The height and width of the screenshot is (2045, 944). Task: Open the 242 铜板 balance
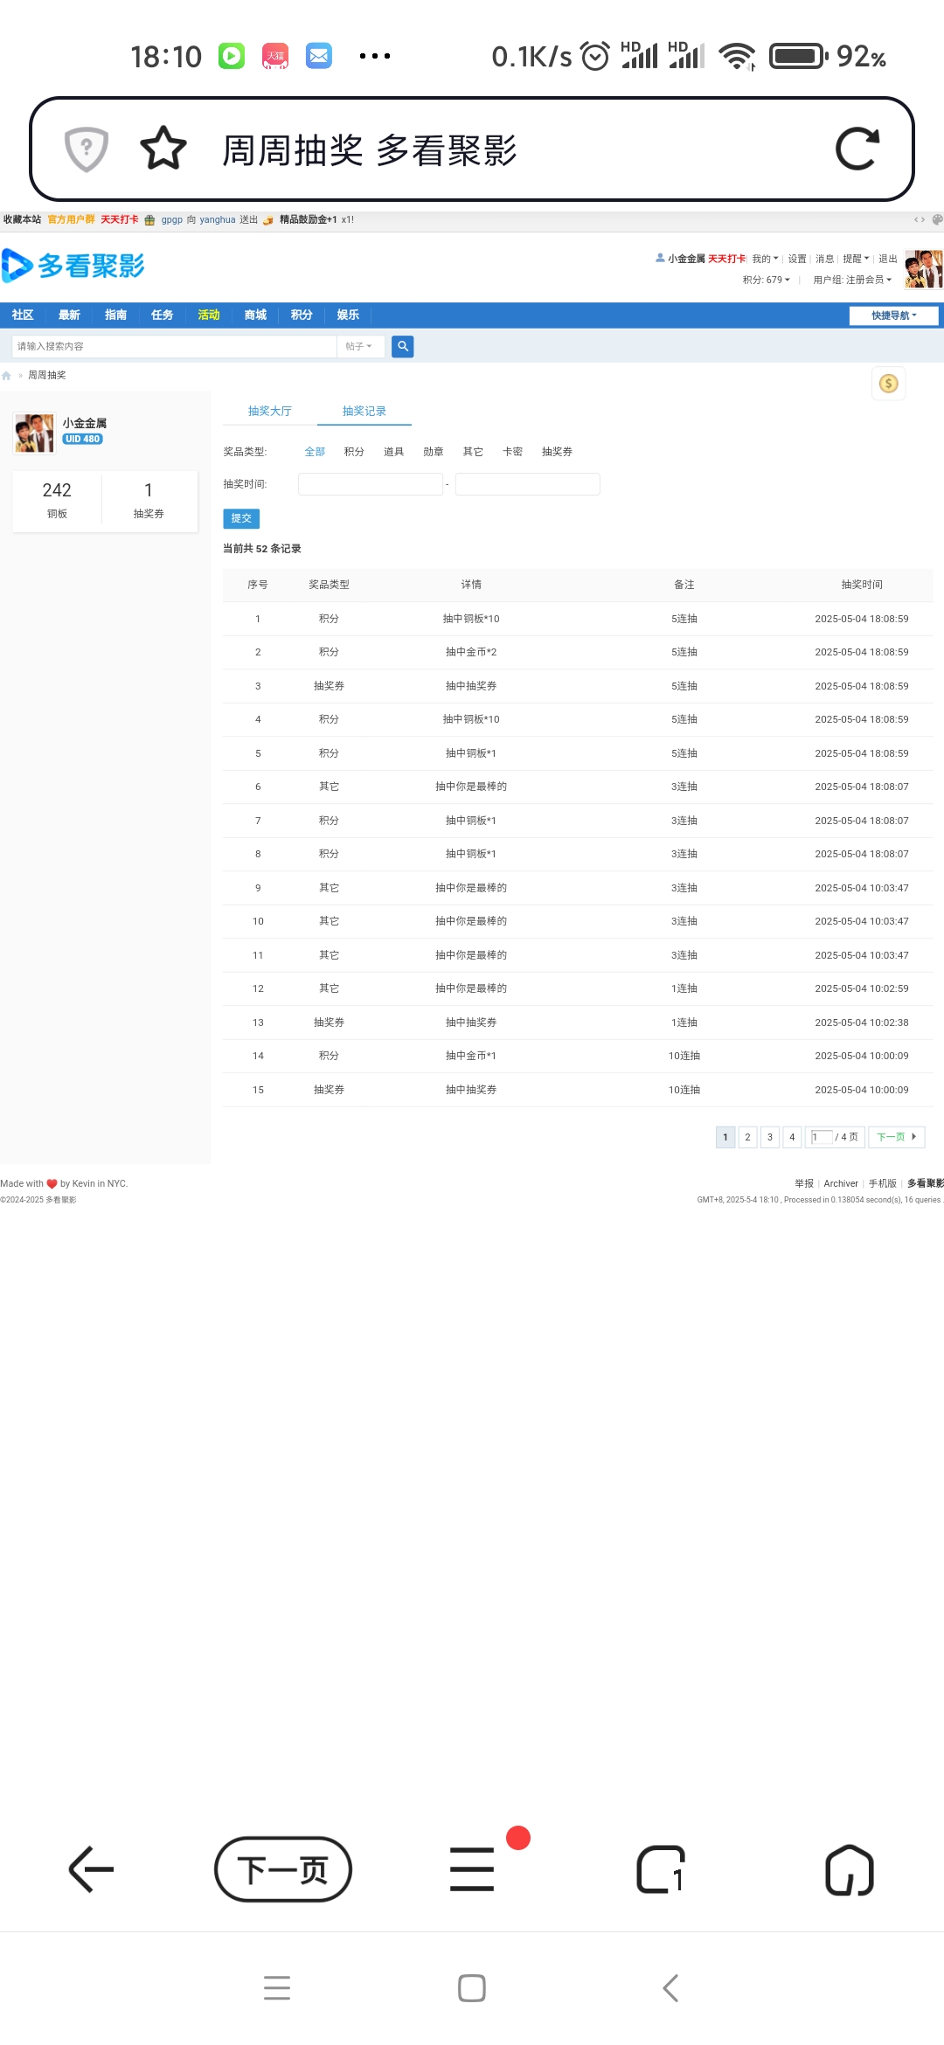[57, 500]
